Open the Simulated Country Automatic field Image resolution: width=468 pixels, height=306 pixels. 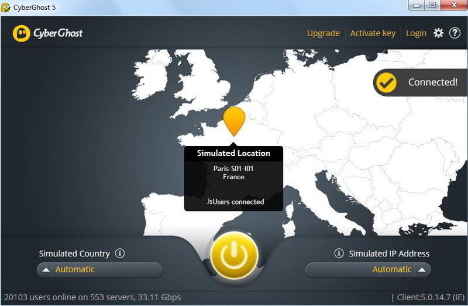pos(99,270)
